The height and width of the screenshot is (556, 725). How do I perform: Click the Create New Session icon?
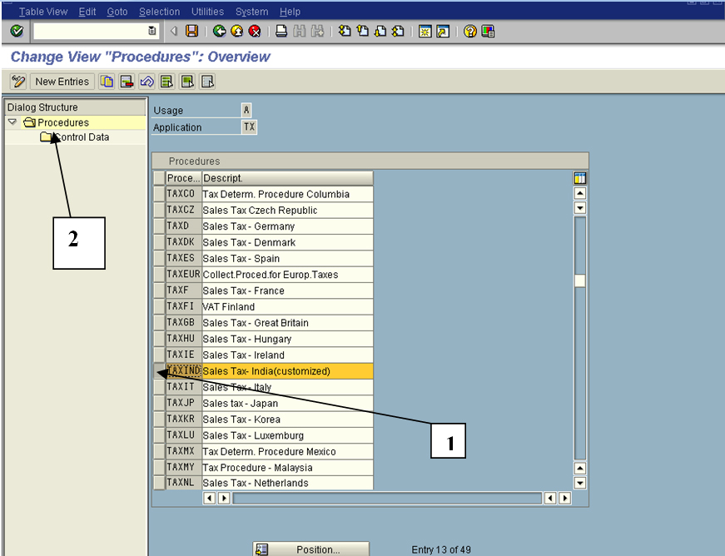coord(425,31)
